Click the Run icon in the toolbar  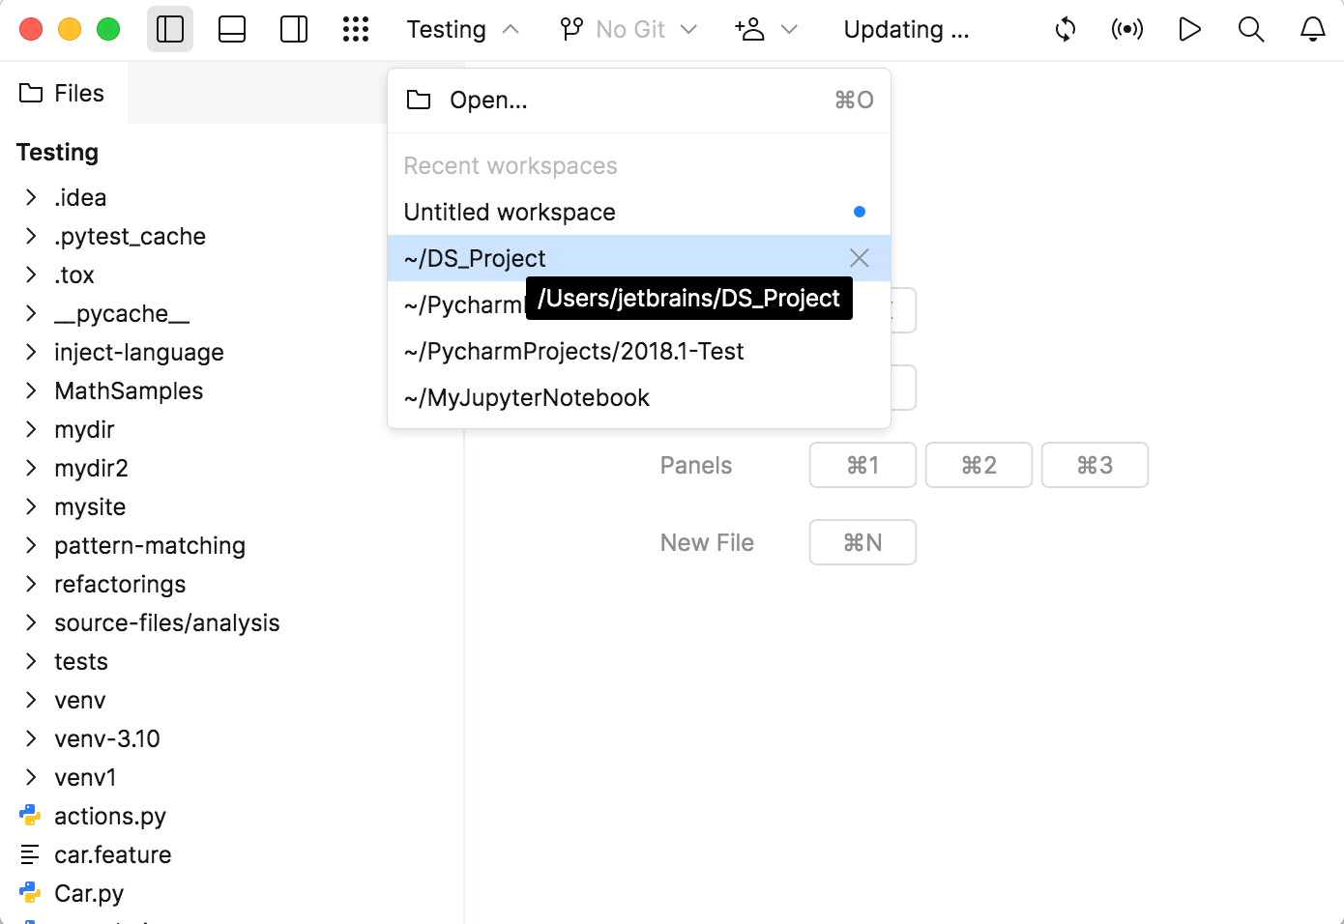pyautogui.click(x=1189, y=29)
